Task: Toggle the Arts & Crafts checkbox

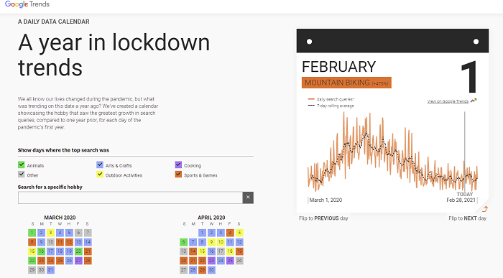Action: (x=100, y=165)
